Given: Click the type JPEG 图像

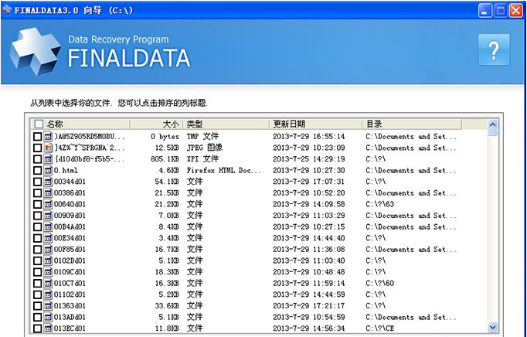Looking at the screenshot, I should (205, 148).
